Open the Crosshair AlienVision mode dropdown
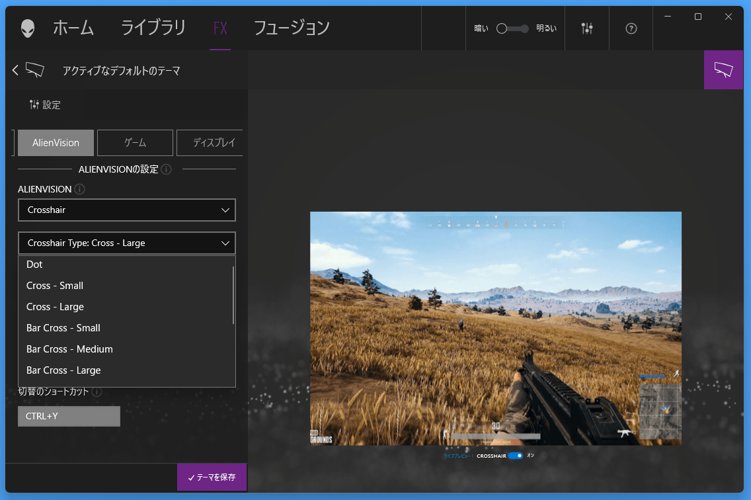 pyautogui.click(x=127, y=210)
